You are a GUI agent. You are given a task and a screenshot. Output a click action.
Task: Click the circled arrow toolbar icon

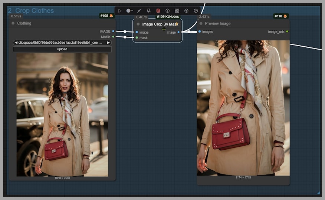[x=186, y=11]
